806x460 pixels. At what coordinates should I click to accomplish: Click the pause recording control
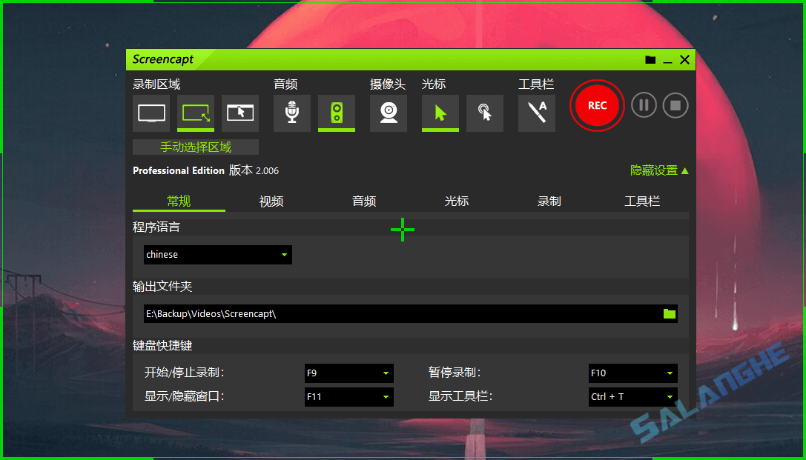point(644,105)
